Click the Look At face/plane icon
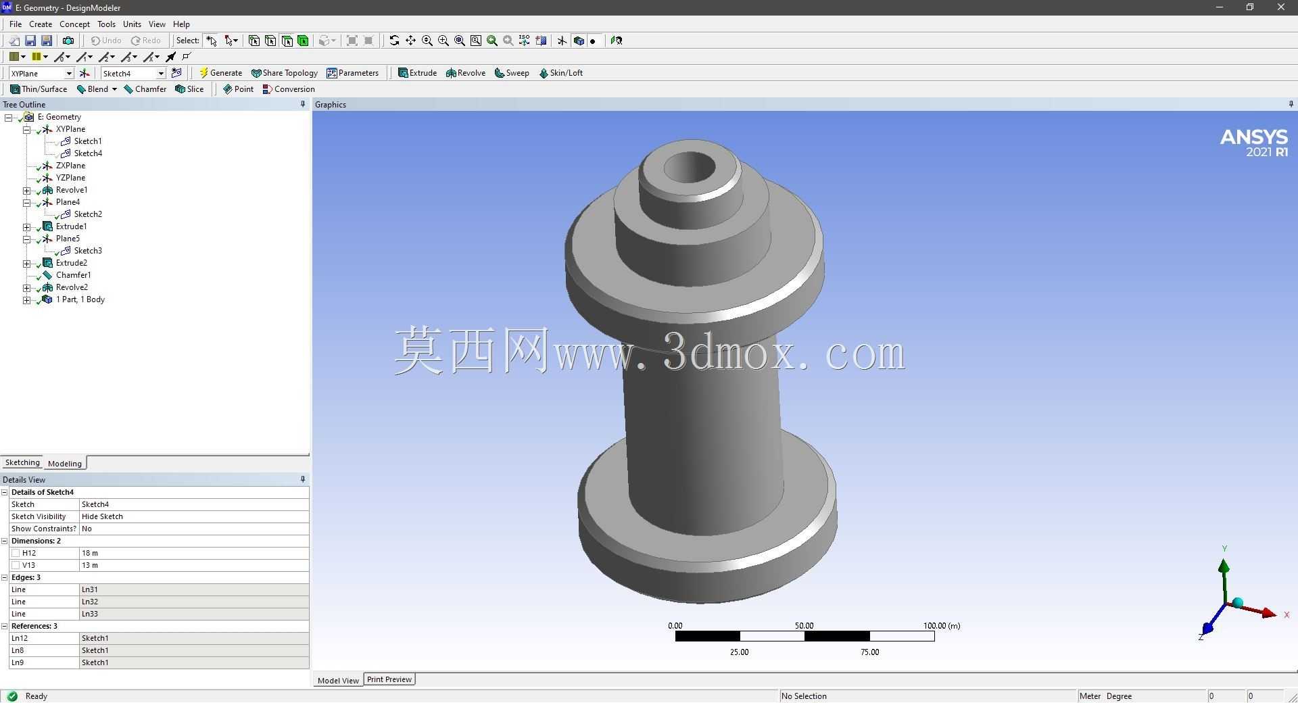The height and width of the screenshot is (703, 1298). (x=616, y=41)
